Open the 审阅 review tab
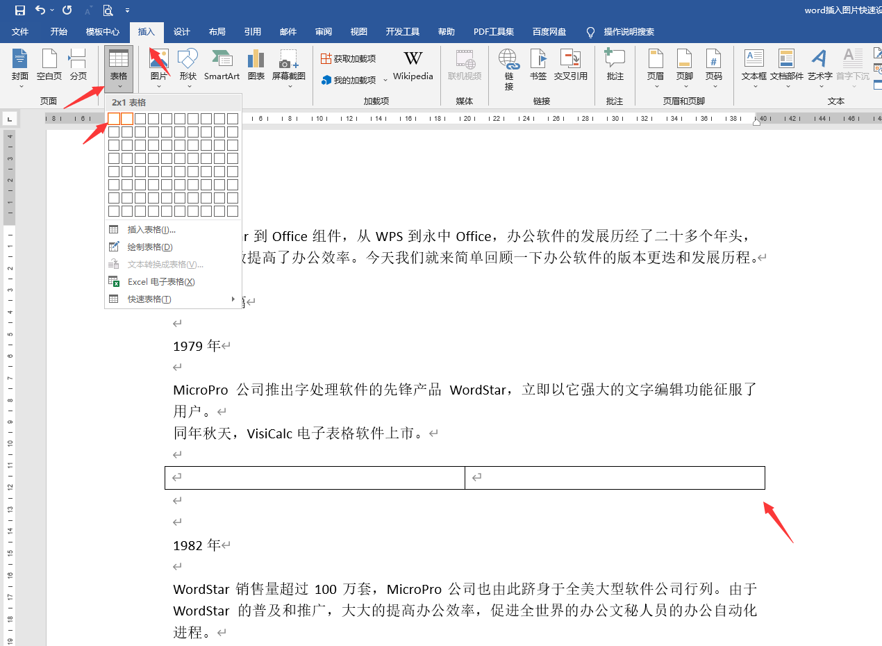Viewport: 882px width, 646px height. click(x=324, y=32)
